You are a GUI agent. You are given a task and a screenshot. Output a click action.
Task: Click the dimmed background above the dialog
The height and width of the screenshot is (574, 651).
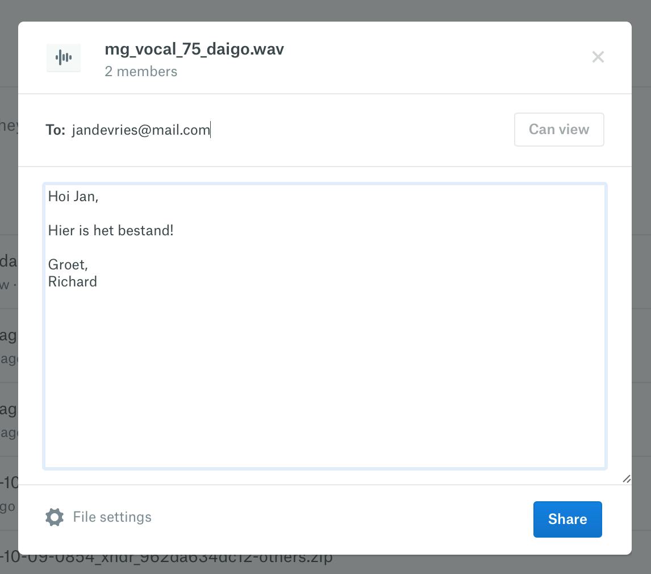click(325, 10)
